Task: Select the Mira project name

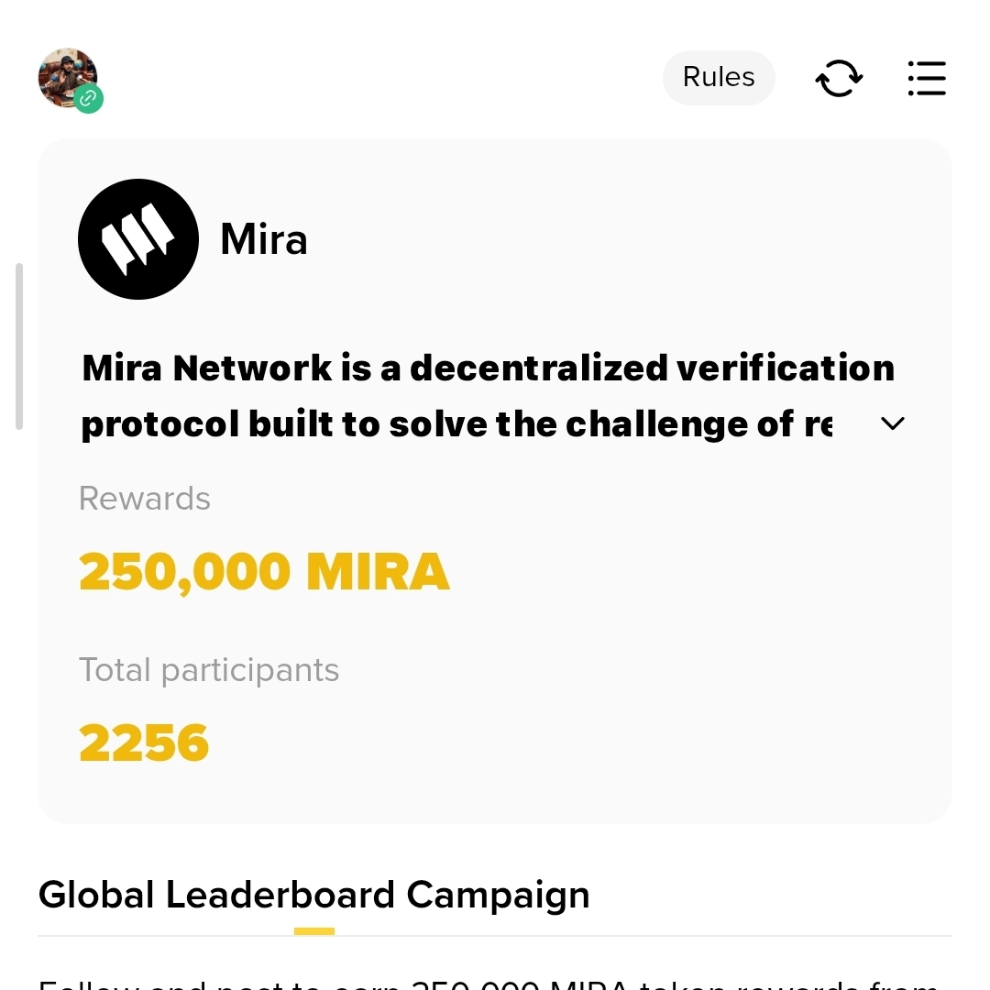Action: pyautogui.click(x=264, y=240)
